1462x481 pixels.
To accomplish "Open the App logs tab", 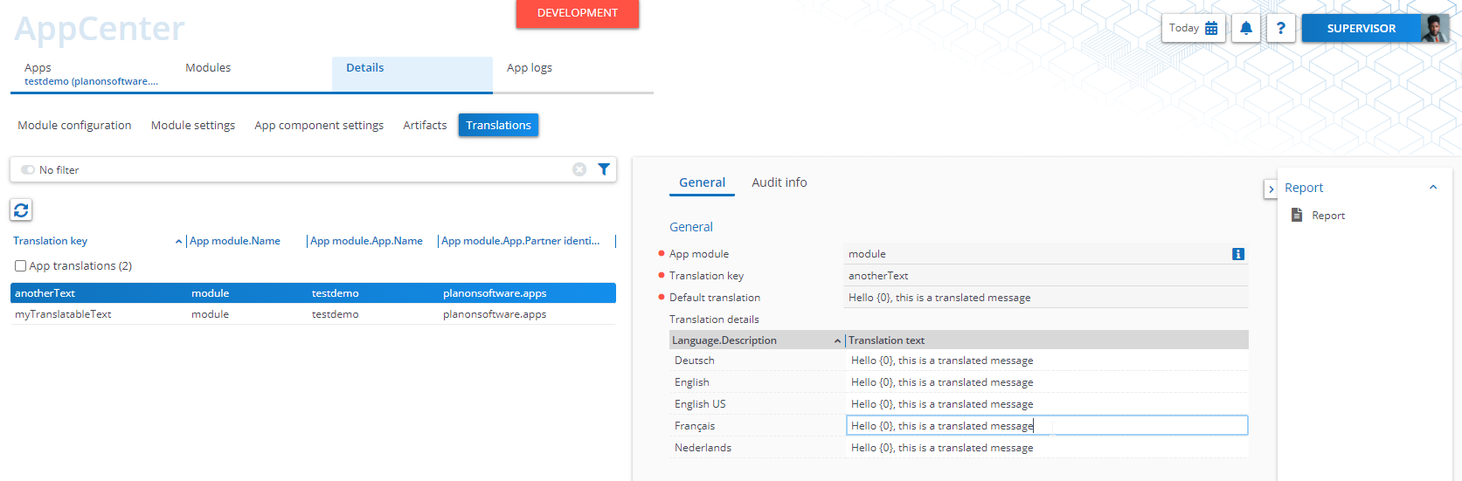I will pos(529,68).
